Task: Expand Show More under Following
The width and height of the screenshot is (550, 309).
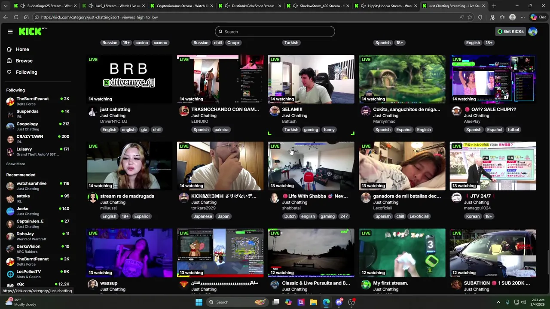Action: coord(15,164)
